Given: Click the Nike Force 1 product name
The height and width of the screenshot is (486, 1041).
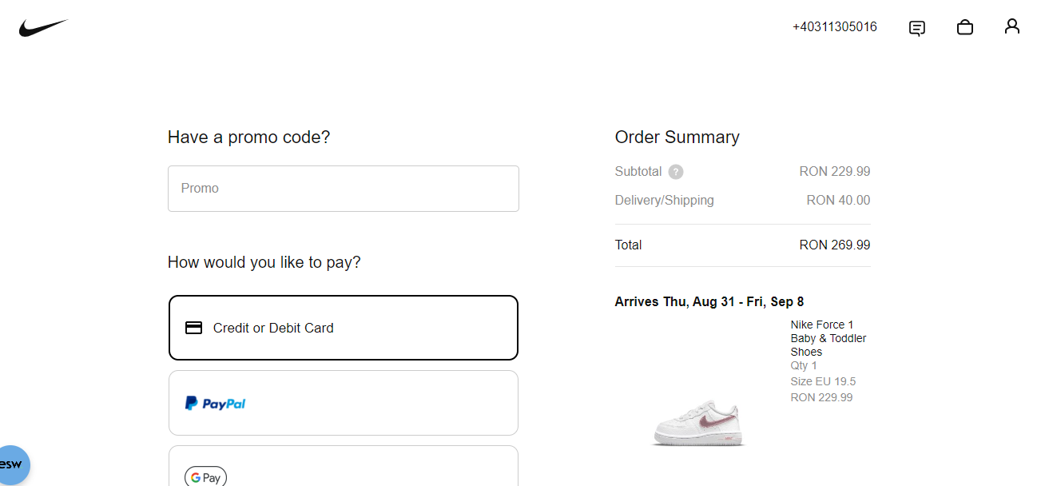Looking at the screenshot, I should coord(821,325).
